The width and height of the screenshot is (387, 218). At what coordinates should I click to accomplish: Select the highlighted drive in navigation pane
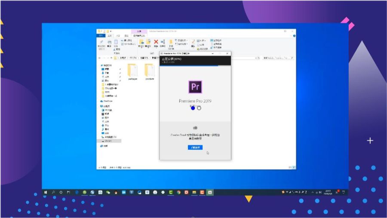click(109, 141)
